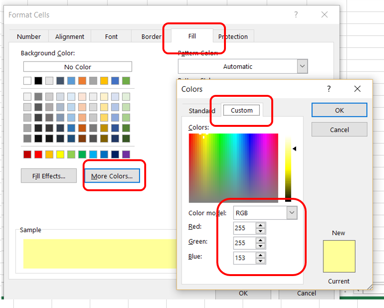The width and height of the screenshot is (384, 308).
Task: Select the black theme color swatch
Action: click(38, 81)
